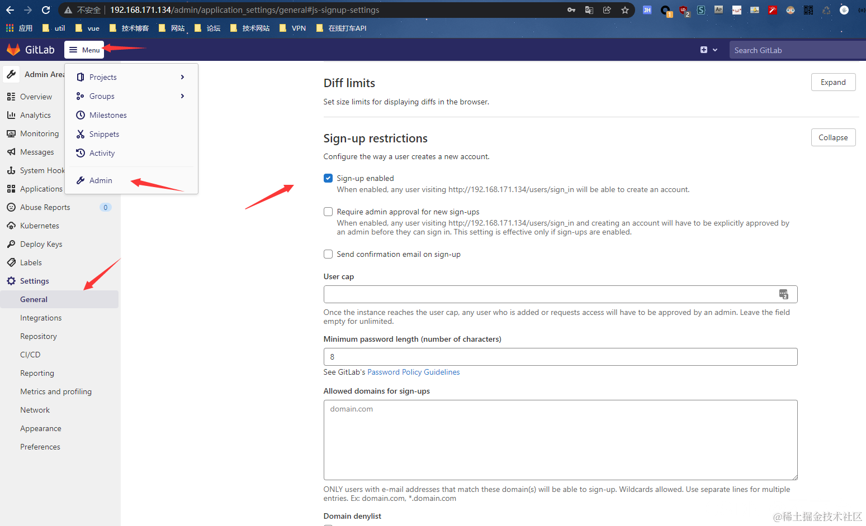Click the password manager icon in User cap field

click(x=784, y=294)
